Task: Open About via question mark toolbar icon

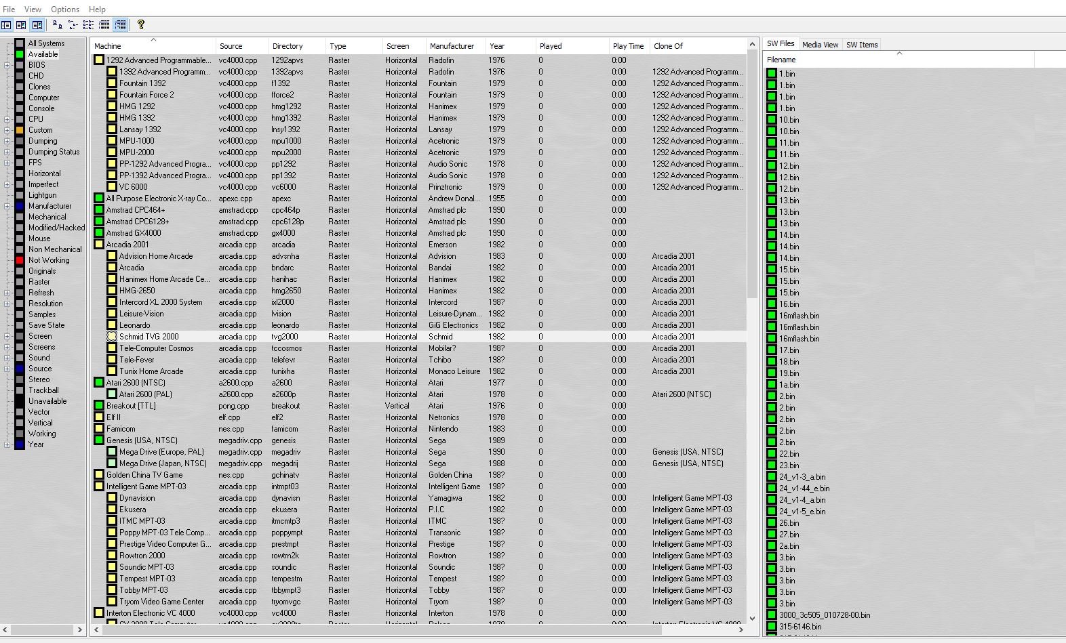Action: [141, 25]
